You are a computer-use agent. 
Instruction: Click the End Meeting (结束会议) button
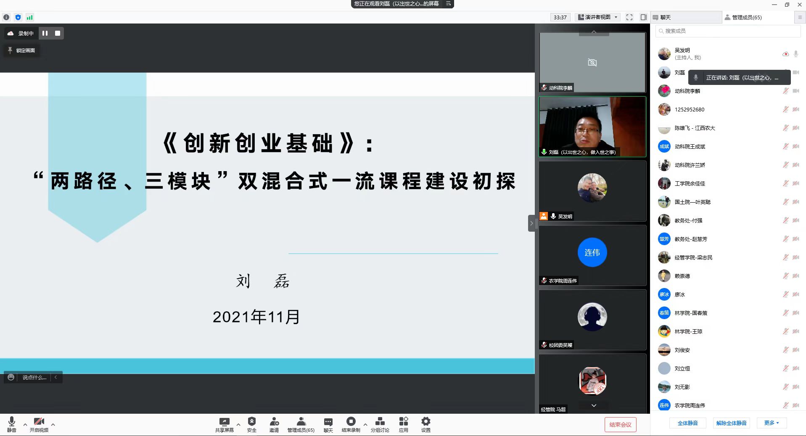[620, 425]
